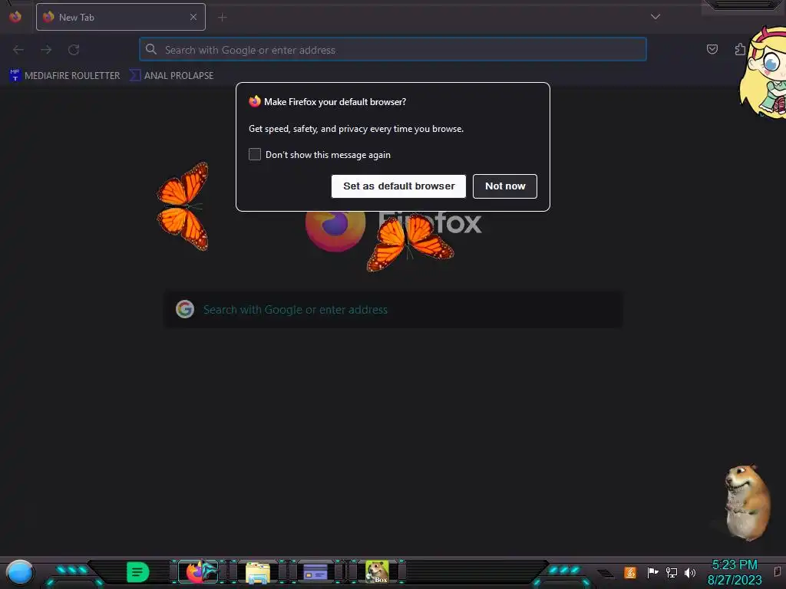Screen dimensions: 786x589
Task: Click Set as default browser
Action: 398,186
